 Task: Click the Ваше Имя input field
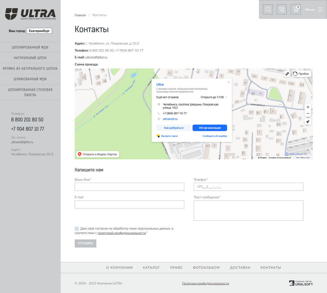point(129,187)
